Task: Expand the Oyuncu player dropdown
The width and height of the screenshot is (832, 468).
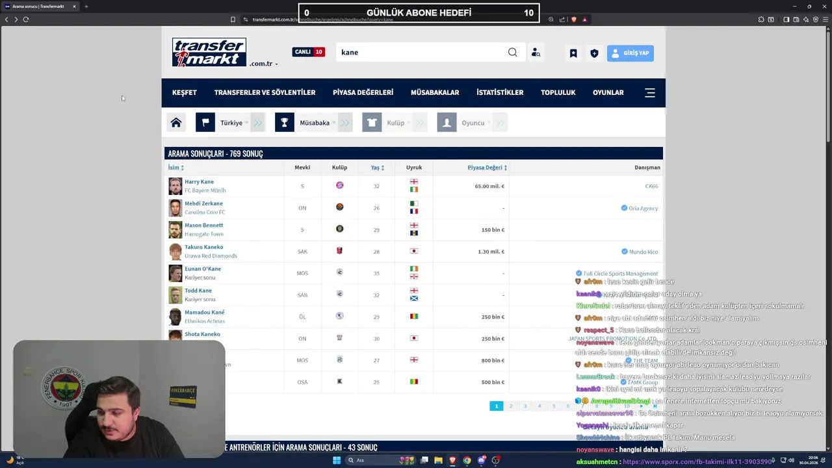Action: [474, 122]
